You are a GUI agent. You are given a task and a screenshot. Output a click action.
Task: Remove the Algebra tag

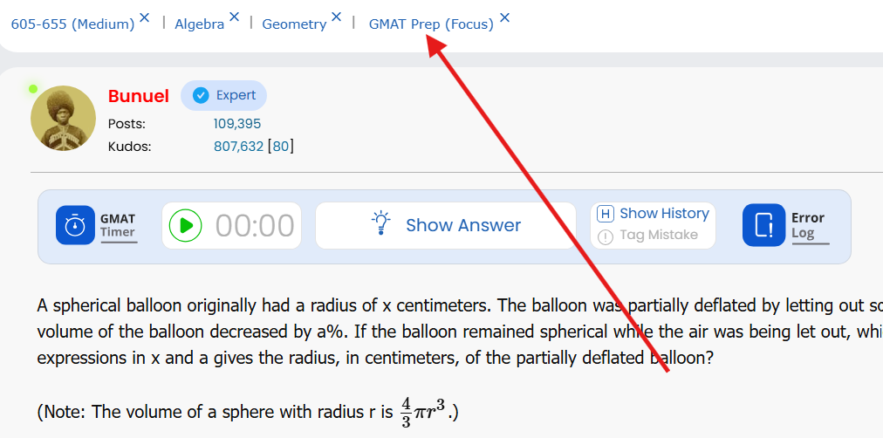pos(234,17)
